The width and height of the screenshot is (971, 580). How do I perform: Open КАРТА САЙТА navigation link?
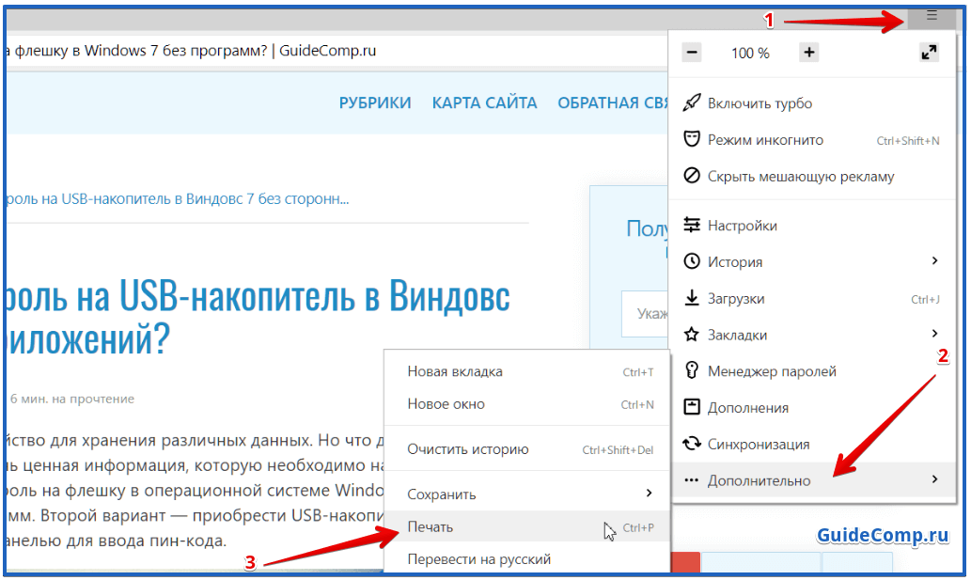point(484,102)
